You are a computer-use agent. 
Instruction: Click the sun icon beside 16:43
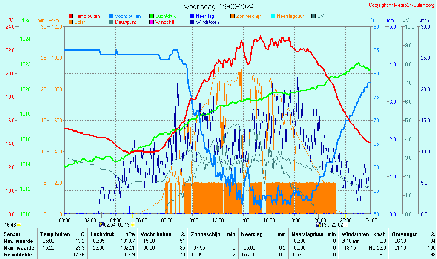(19, 224)
